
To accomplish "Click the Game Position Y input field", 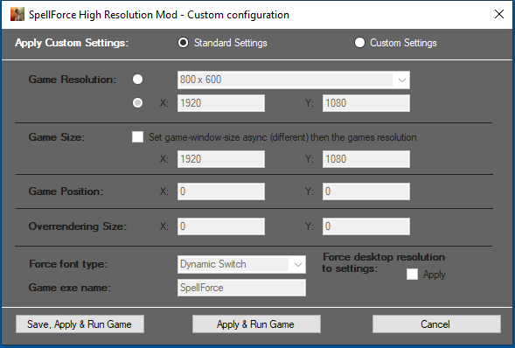I will (366, 191).
